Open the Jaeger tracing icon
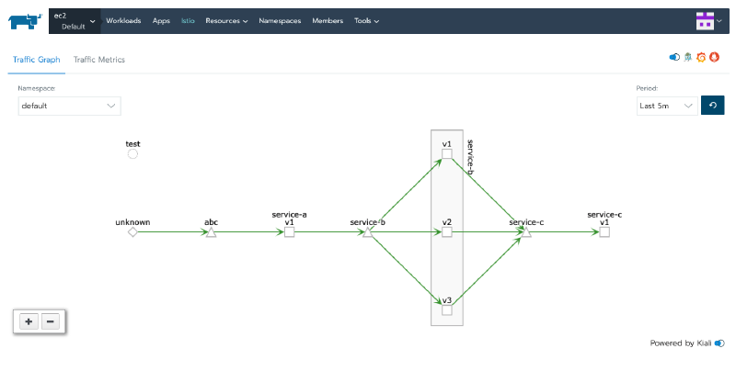The width and height of the screenshot is (736, 371). click(688, 57)
